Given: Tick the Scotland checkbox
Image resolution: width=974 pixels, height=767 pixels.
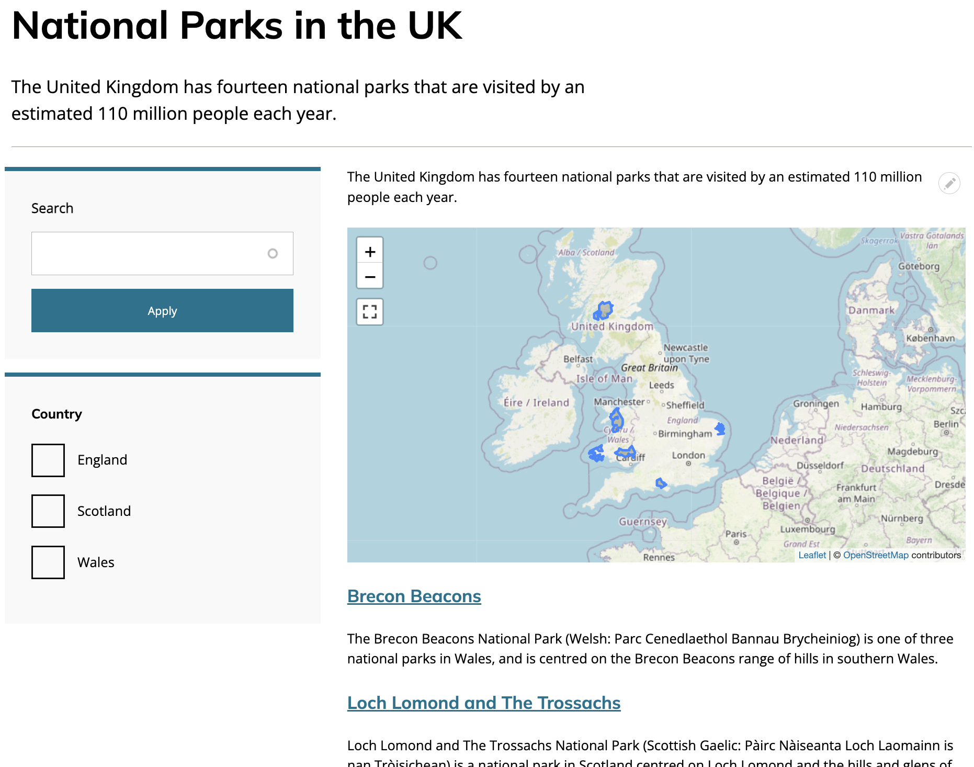Looking at the screenshot, I should 48,511.
